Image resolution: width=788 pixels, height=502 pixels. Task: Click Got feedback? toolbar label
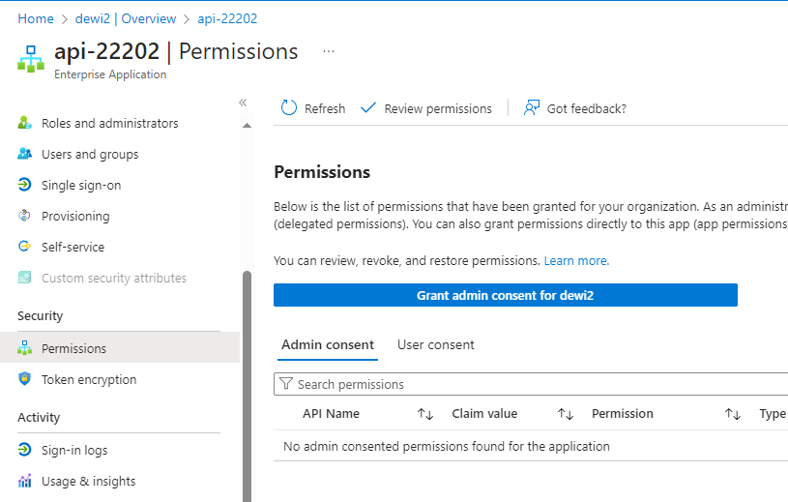point(587,108)
